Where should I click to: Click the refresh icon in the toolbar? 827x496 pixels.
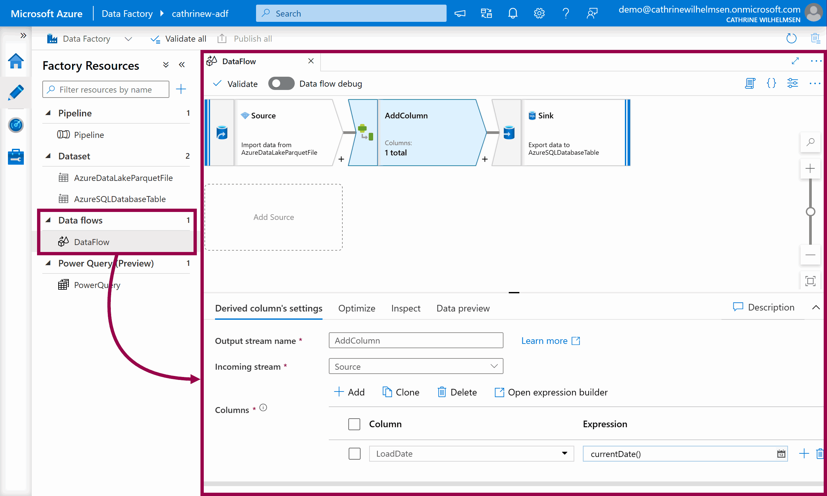pos(791,38)
